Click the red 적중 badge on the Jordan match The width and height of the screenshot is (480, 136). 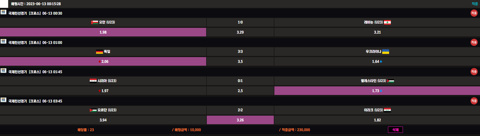pos(474,101)
